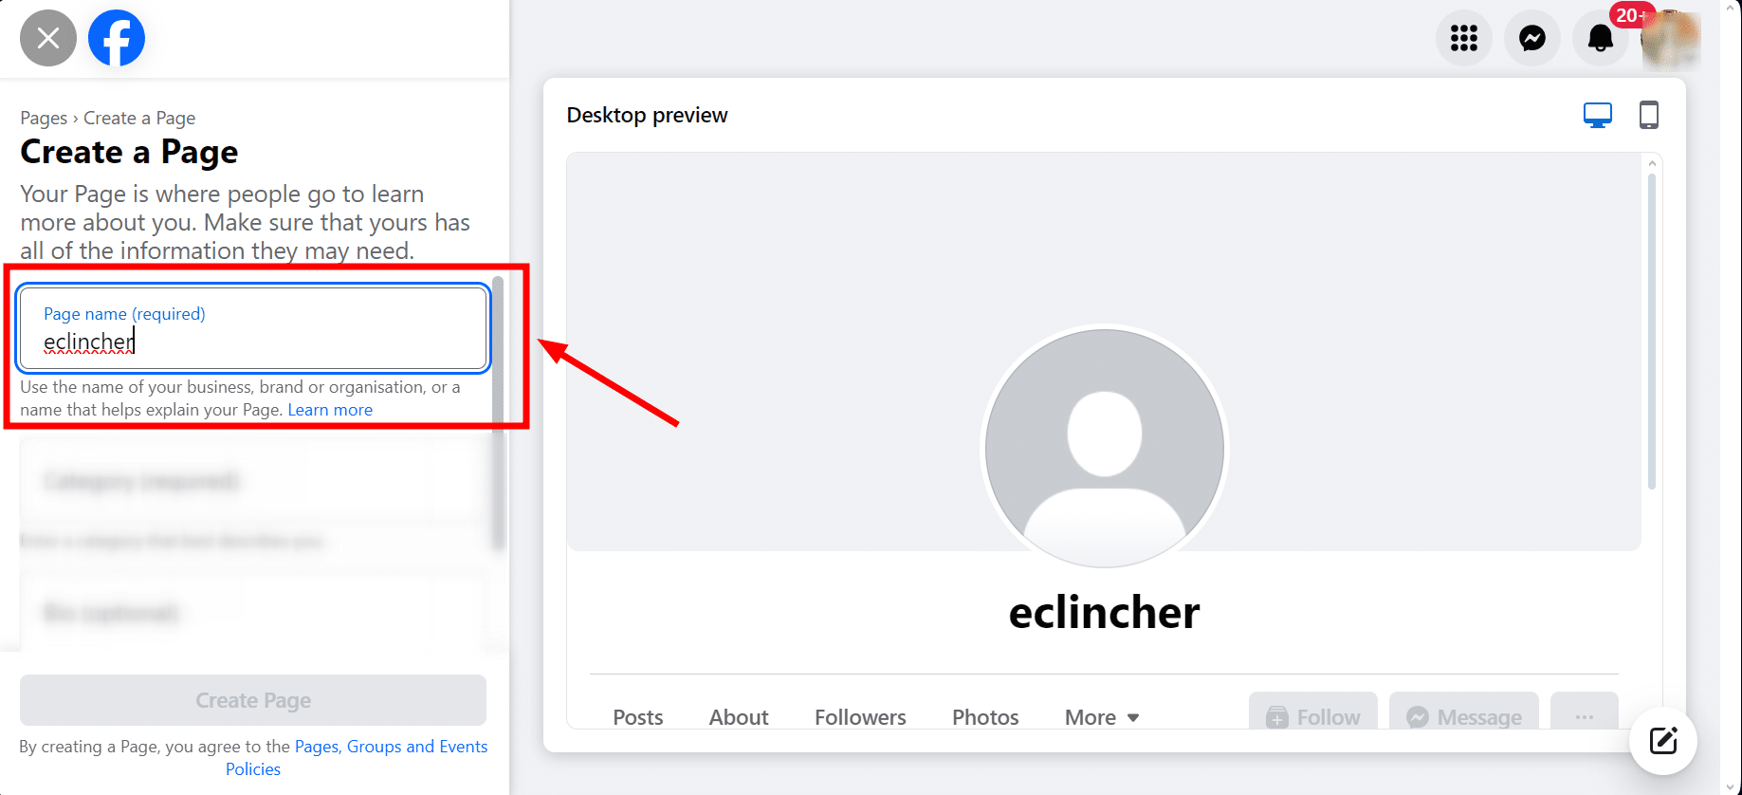Click the Create Page button

(x=253, y=700)
